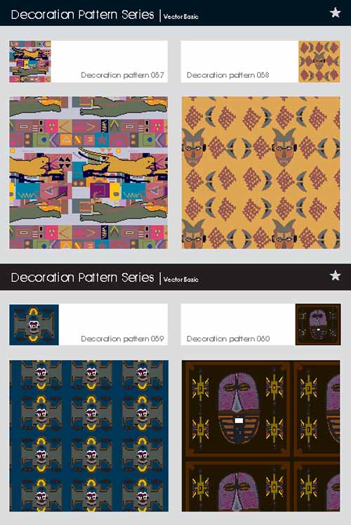
Task: Open the large pattern 057 preview
Action: [88, 173]
